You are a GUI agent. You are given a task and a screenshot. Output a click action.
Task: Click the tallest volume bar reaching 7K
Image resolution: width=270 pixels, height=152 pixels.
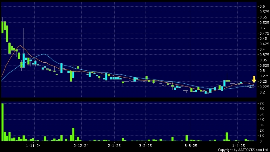[3, 122]
